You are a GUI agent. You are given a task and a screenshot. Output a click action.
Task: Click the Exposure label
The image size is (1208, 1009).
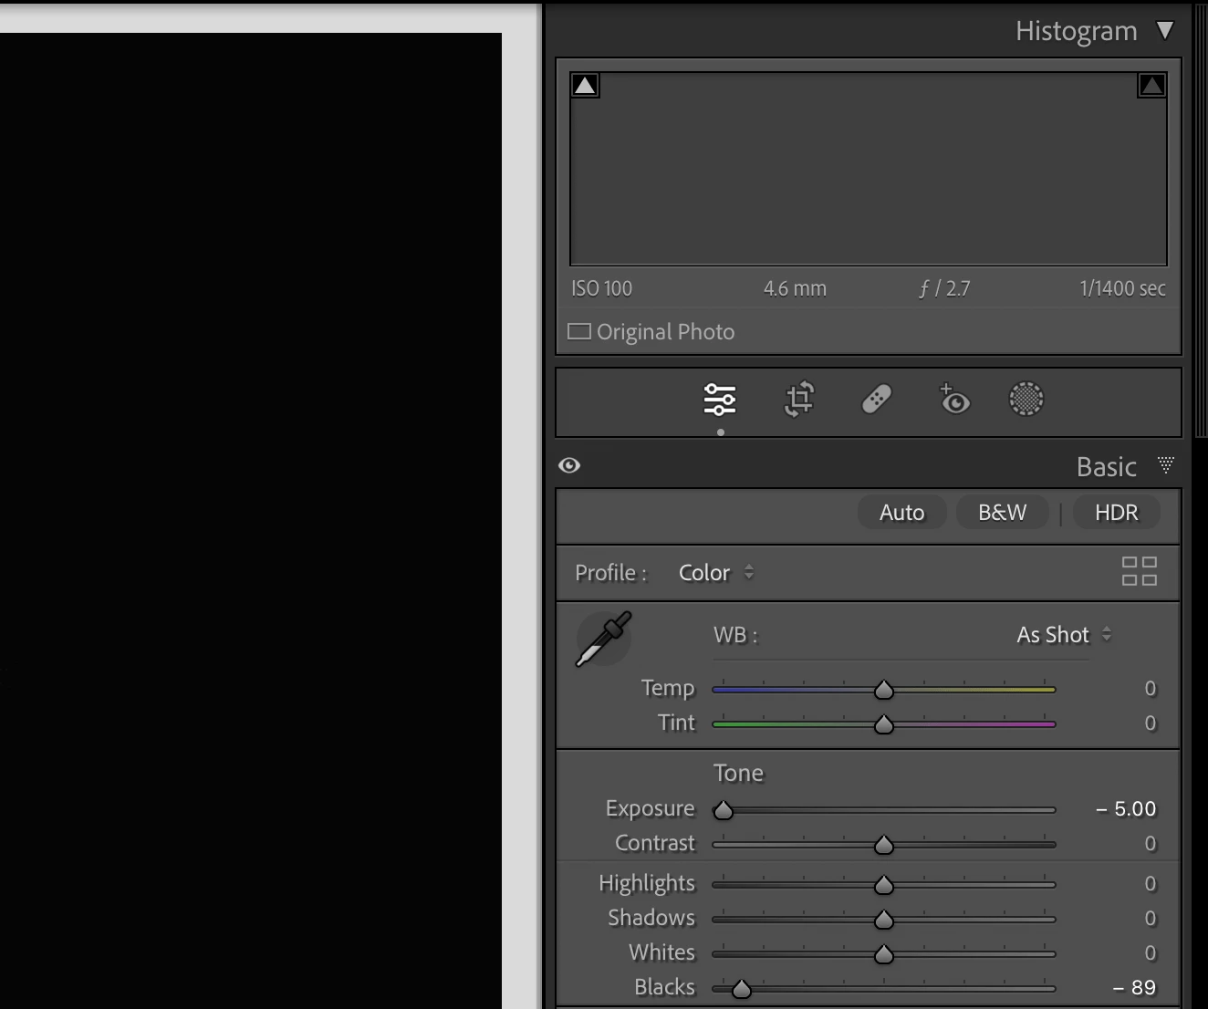tap(650, 809)
